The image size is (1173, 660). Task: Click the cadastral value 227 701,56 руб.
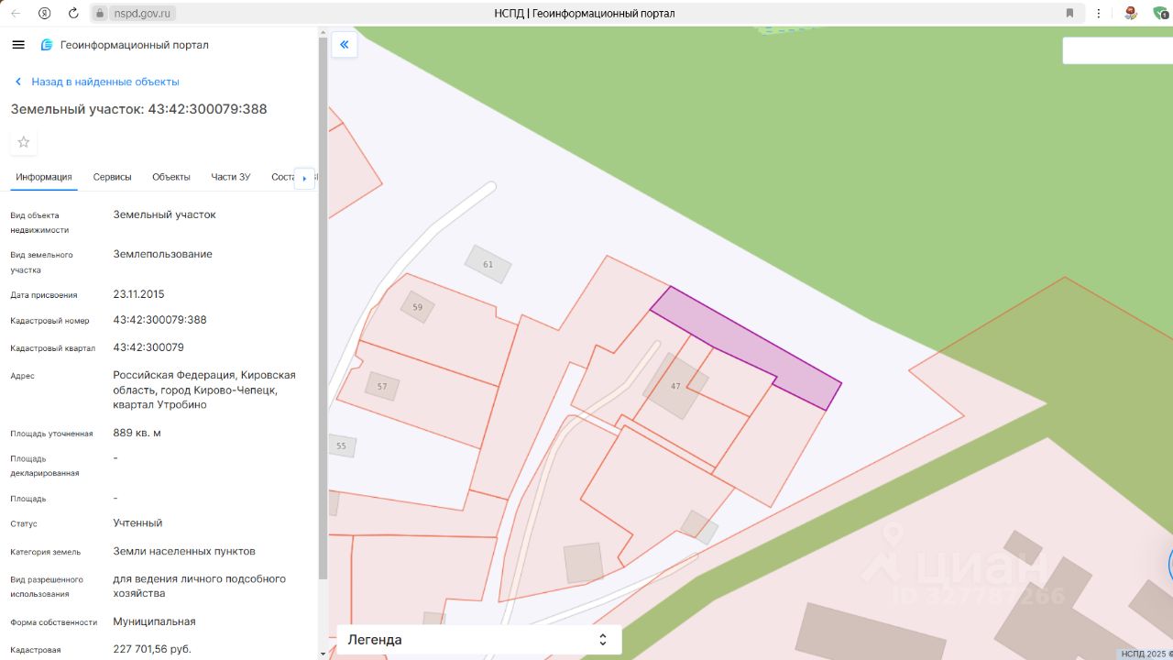(152, 649)
